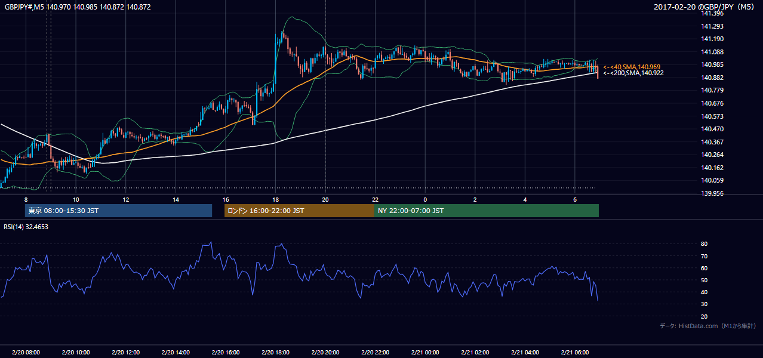Select the NY 22:00-07:00 JST session bar
This screenshot has width=763, height=358.
click(x=487, y=211)
